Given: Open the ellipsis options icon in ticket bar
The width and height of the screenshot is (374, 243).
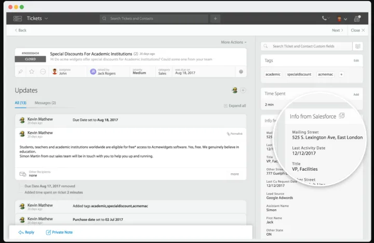Looking at the screenshot, I should [x=43, y=71].
